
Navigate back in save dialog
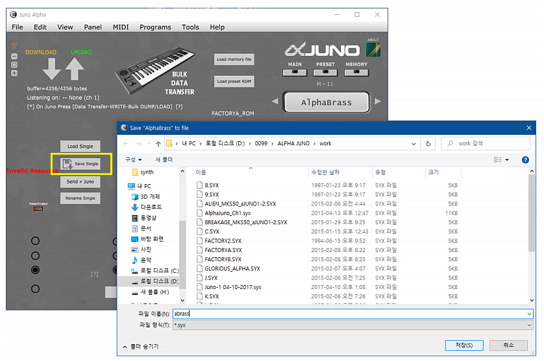pyautogui.click(x=125, y=143)
